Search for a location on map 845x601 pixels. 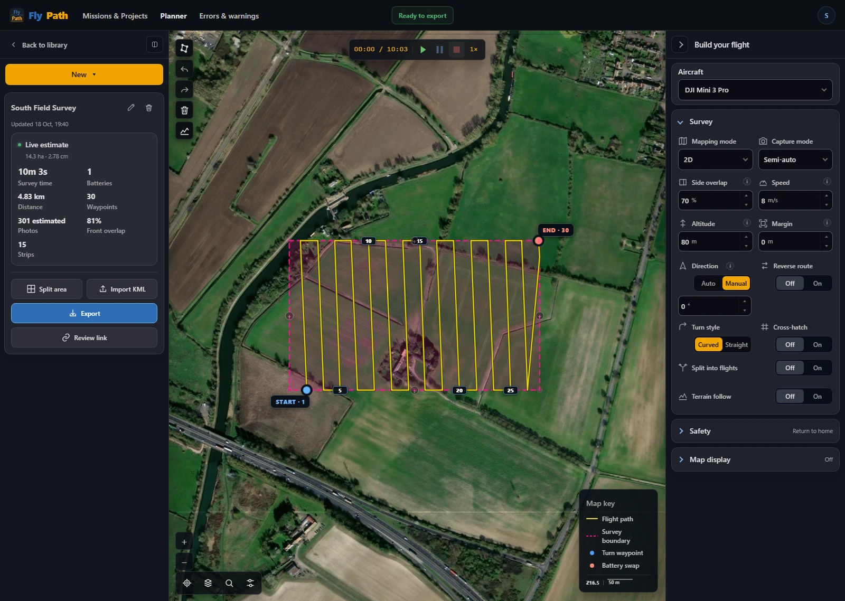point(229,583)
